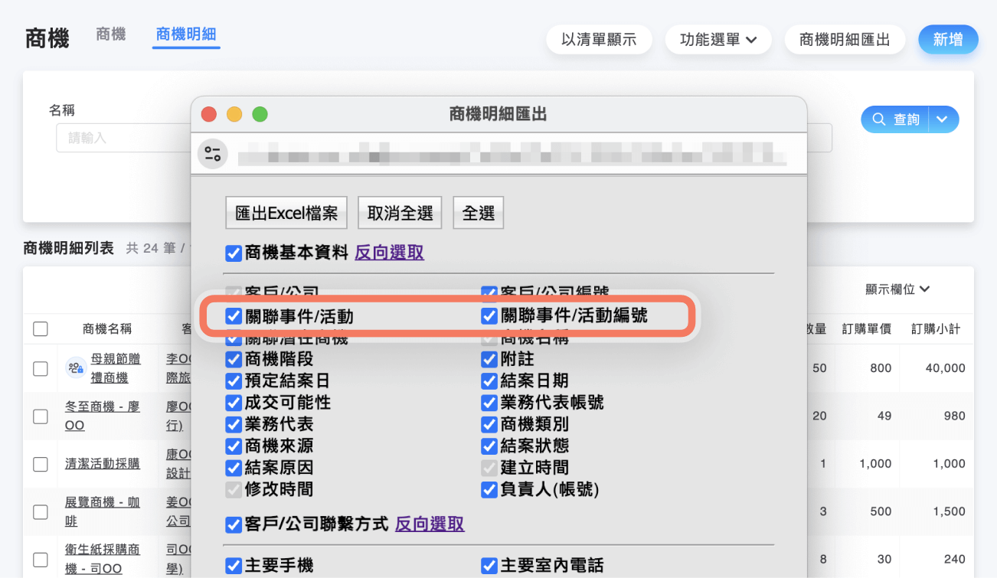This screenshot has width=997, height=578.
Task: Check the row checkbox for 母親節贈禮商機
Action: pos(41,368)
